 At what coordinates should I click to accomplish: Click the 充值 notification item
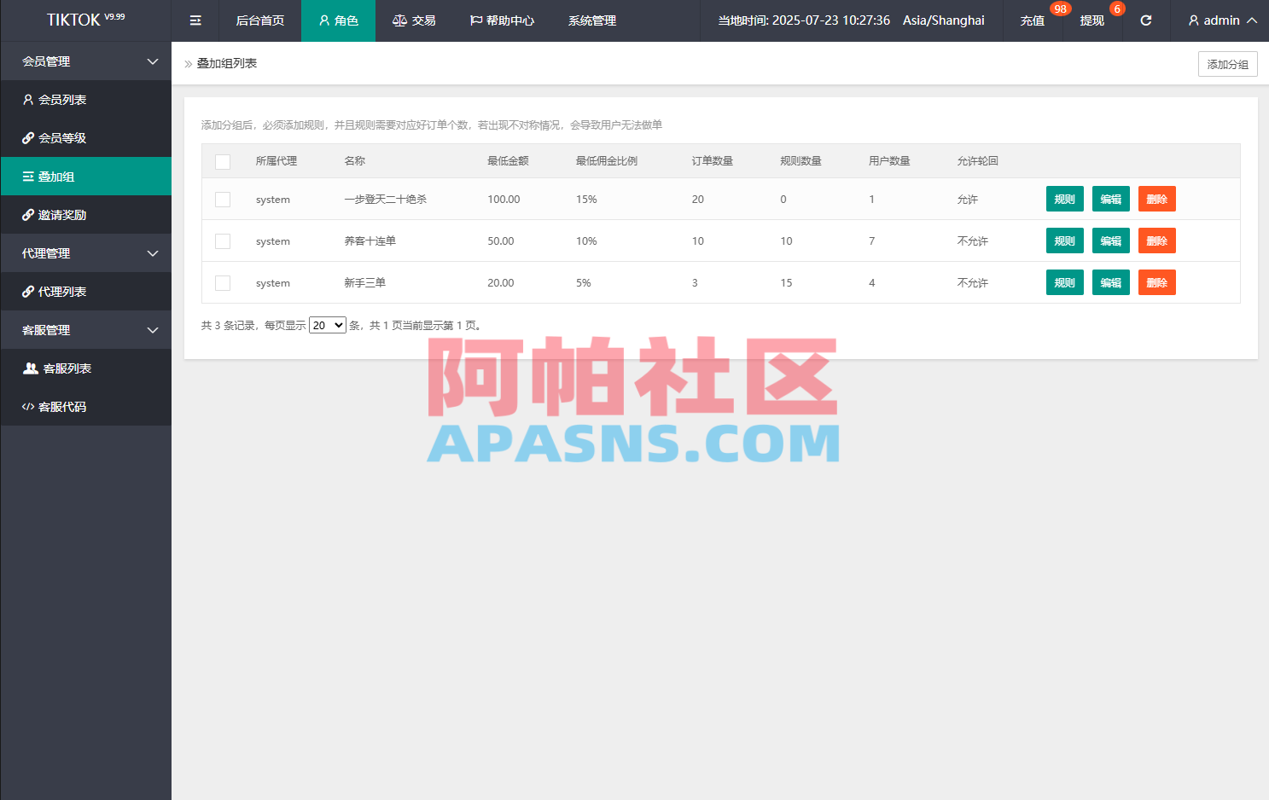pos(1033,20)
